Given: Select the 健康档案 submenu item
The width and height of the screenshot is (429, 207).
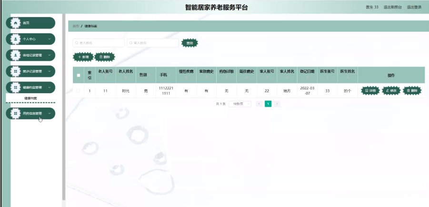Looking at the screenshot, I should pyautogui.click(x=30, y=98).
